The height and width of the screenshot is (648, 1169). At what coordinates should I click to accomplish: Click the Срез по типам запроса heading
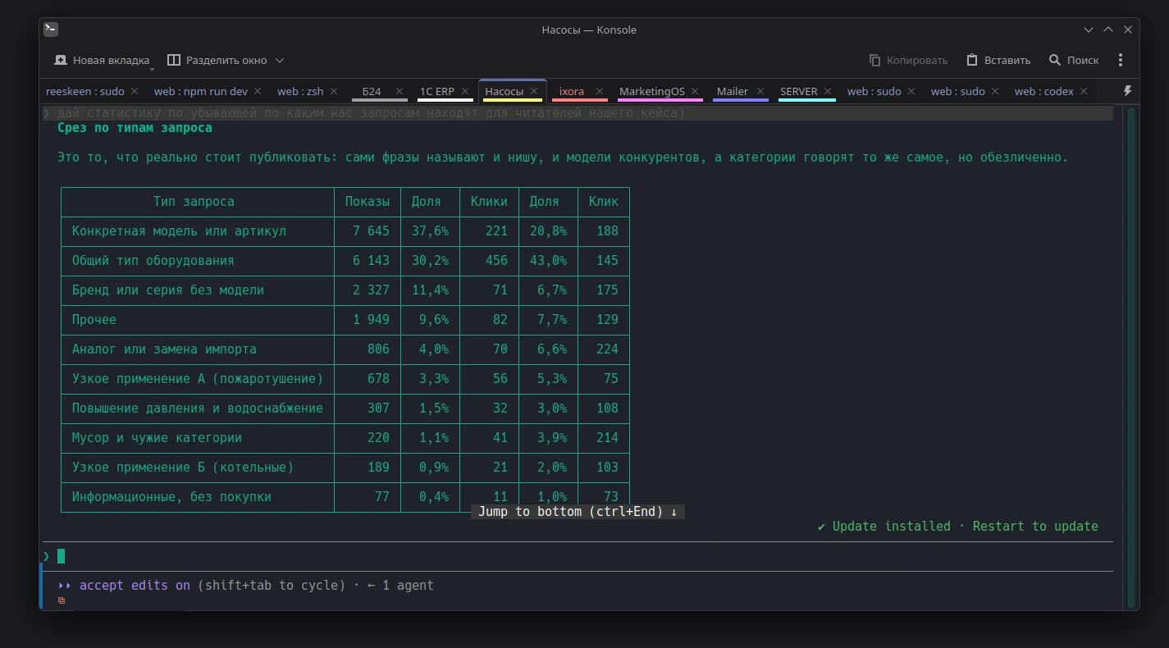135,128
